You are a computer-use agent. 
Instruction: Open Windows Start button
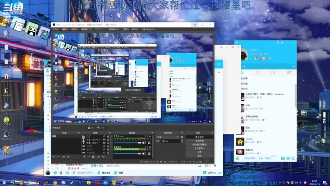click(4, 183)
